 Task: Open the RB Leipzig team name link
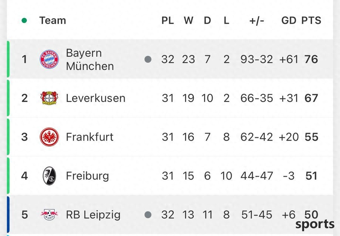[93, 215]
